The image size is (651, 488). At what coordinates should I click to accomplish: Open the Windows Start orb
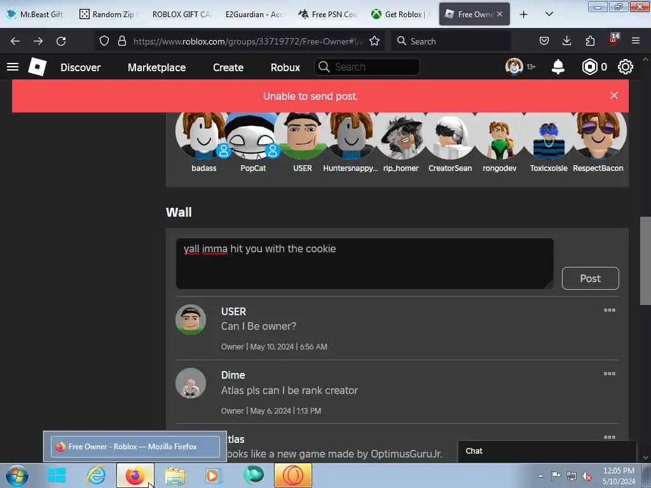(x=17, y=475)
